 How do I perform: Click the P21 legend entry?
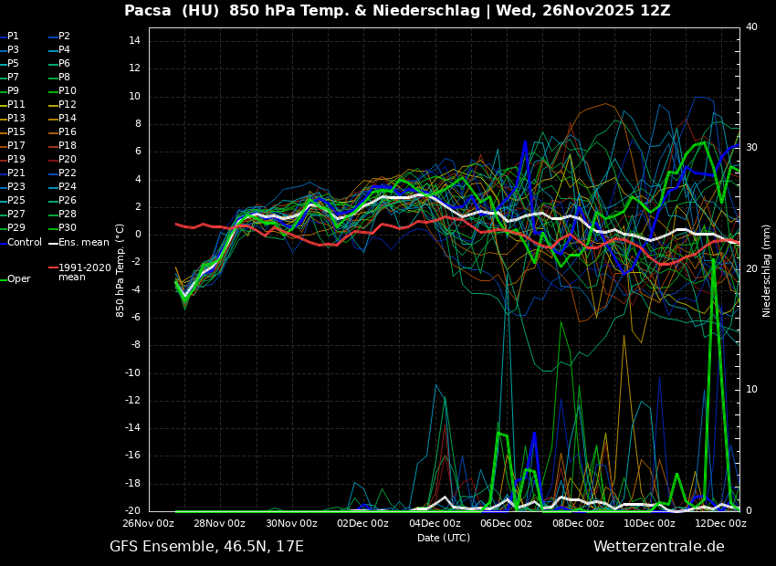tap(16, 173)
